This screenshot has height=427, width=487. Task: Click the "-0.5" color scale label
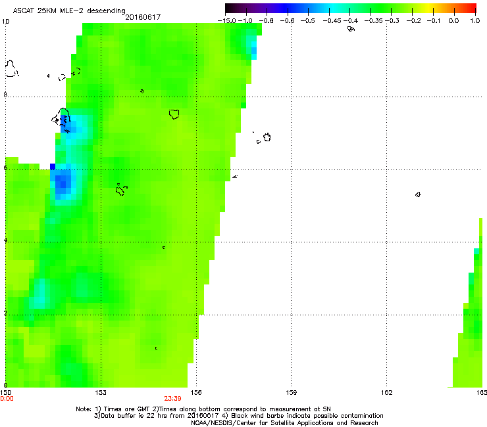pos(308,21)
